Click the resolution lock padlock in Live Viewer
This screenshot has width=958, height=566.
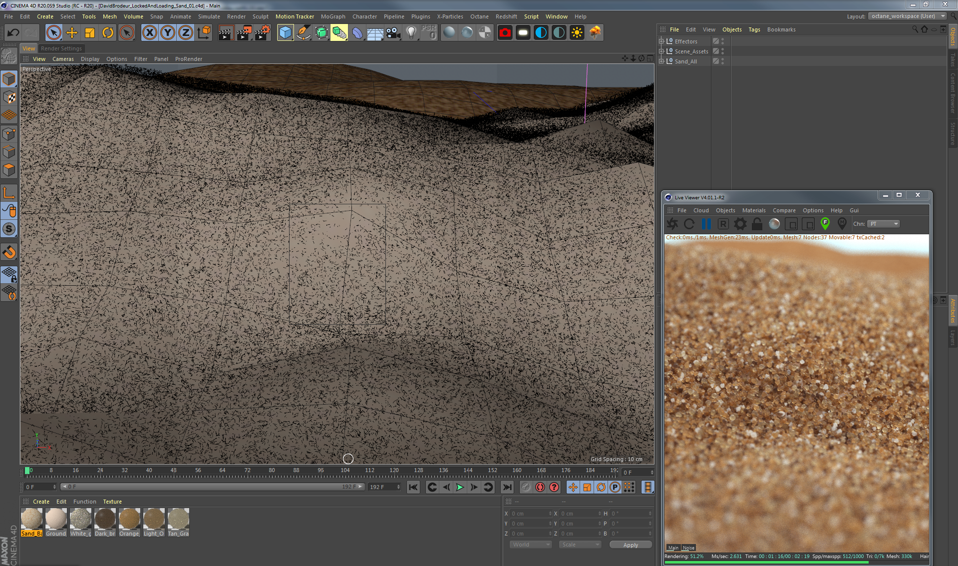pos(757,224)
